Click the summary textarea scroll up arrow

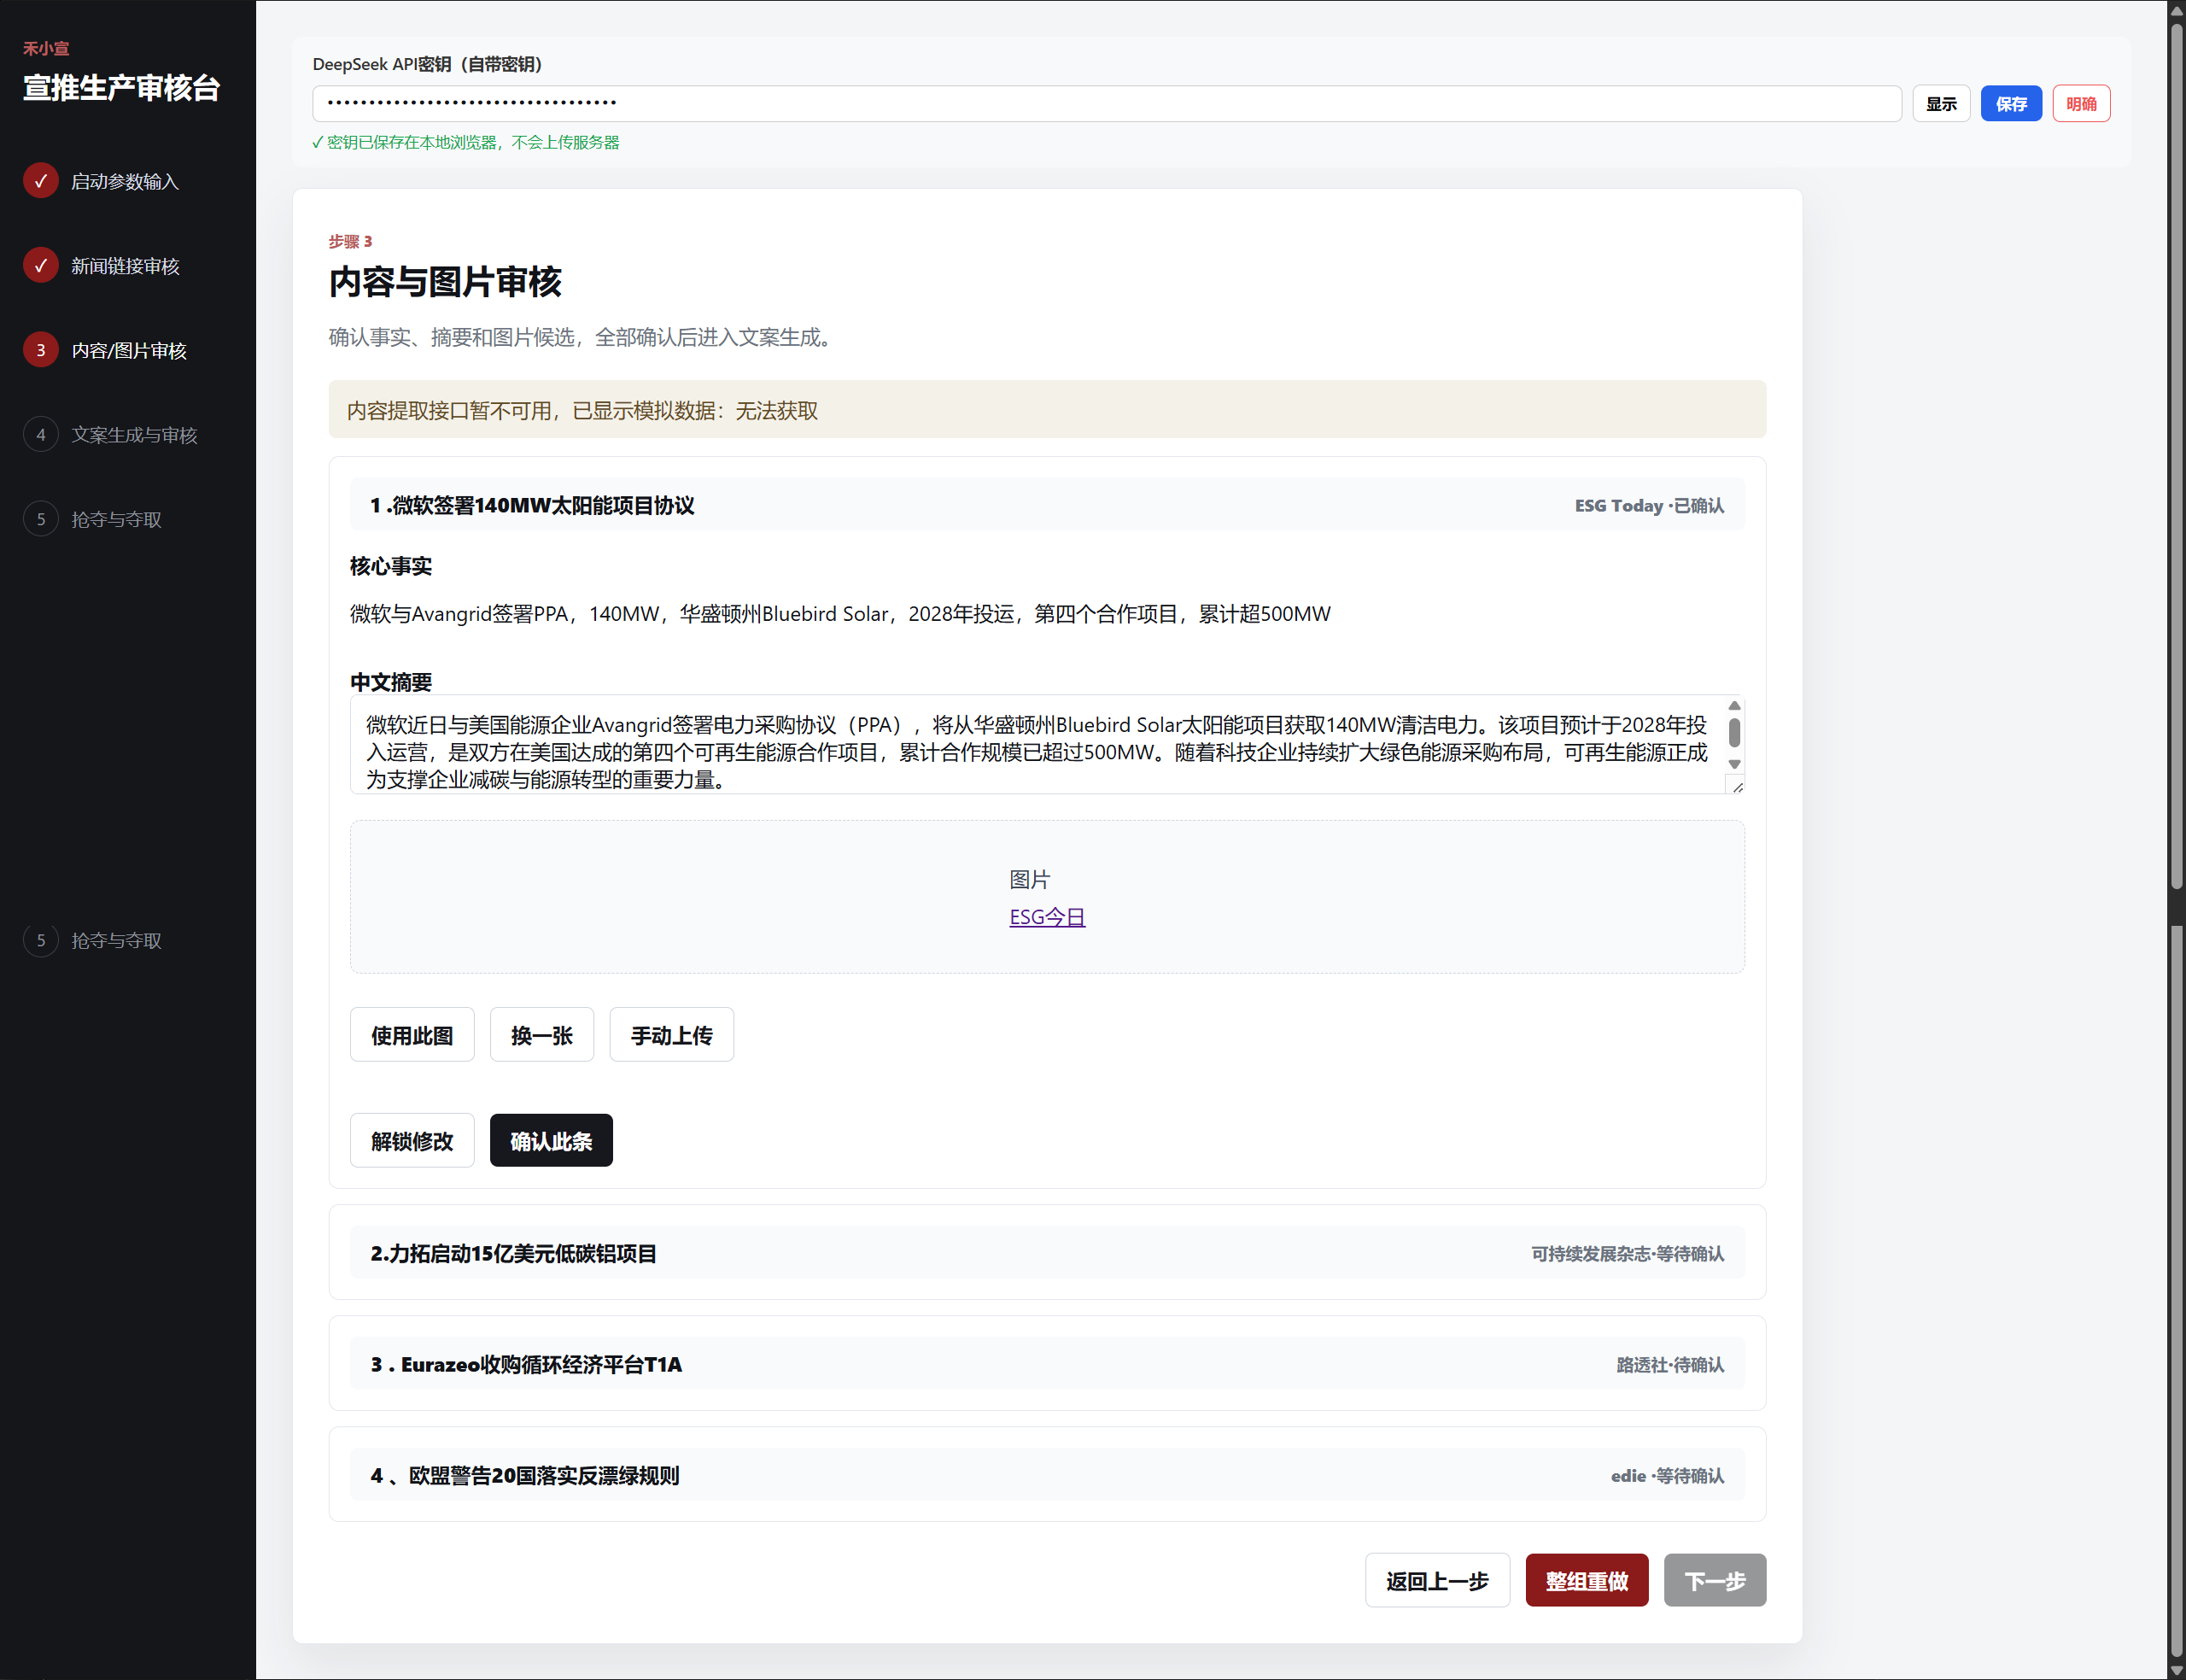coord(1734,706)
